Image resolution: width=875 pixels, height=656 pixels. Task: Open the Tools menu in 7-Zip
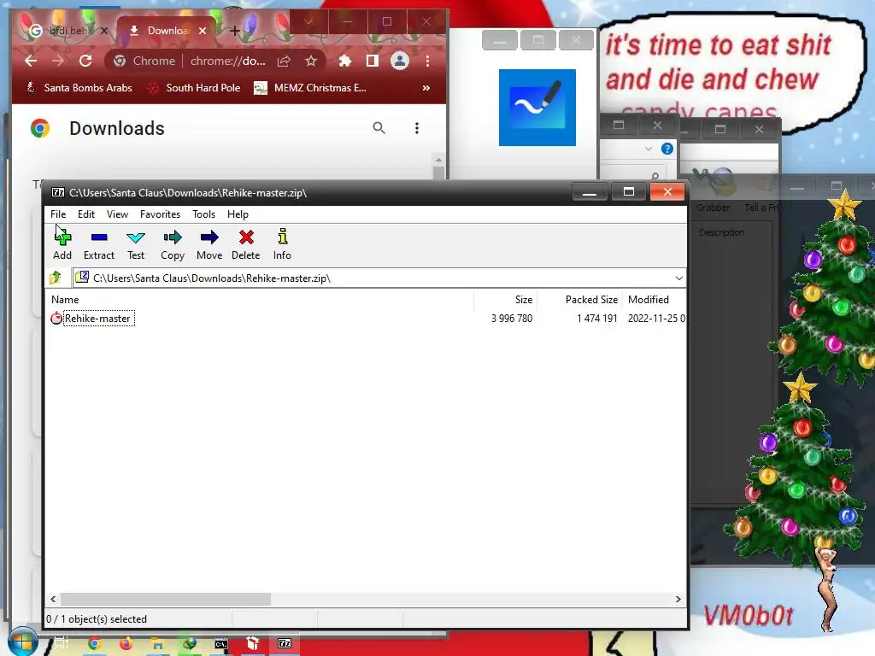(203, 214)
